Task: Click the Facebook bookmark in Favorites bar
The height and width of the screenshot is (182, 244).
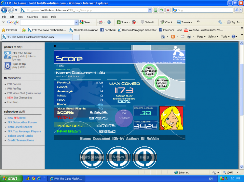Action: (108, 30)
